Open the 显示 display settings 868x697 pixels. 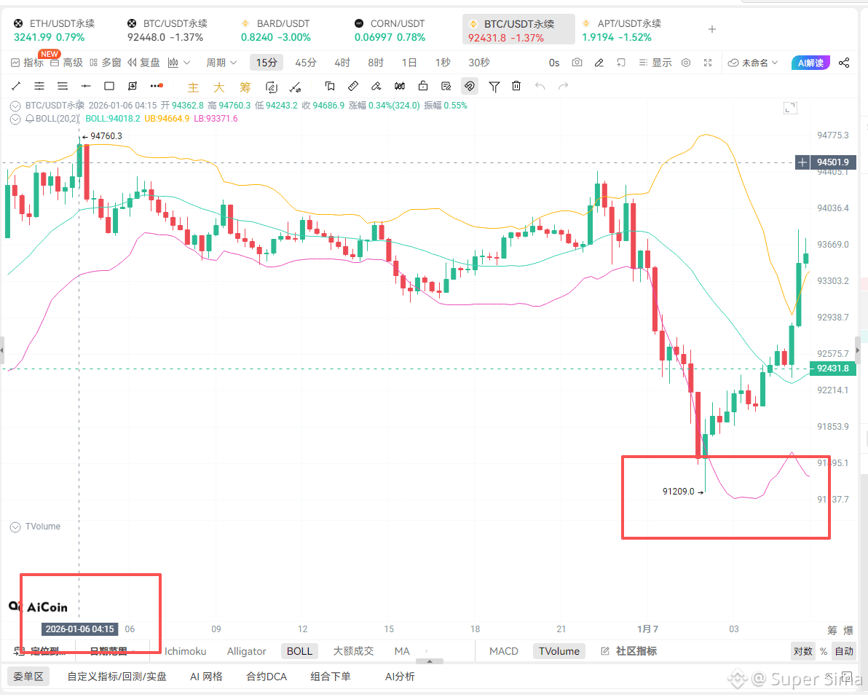655,63
